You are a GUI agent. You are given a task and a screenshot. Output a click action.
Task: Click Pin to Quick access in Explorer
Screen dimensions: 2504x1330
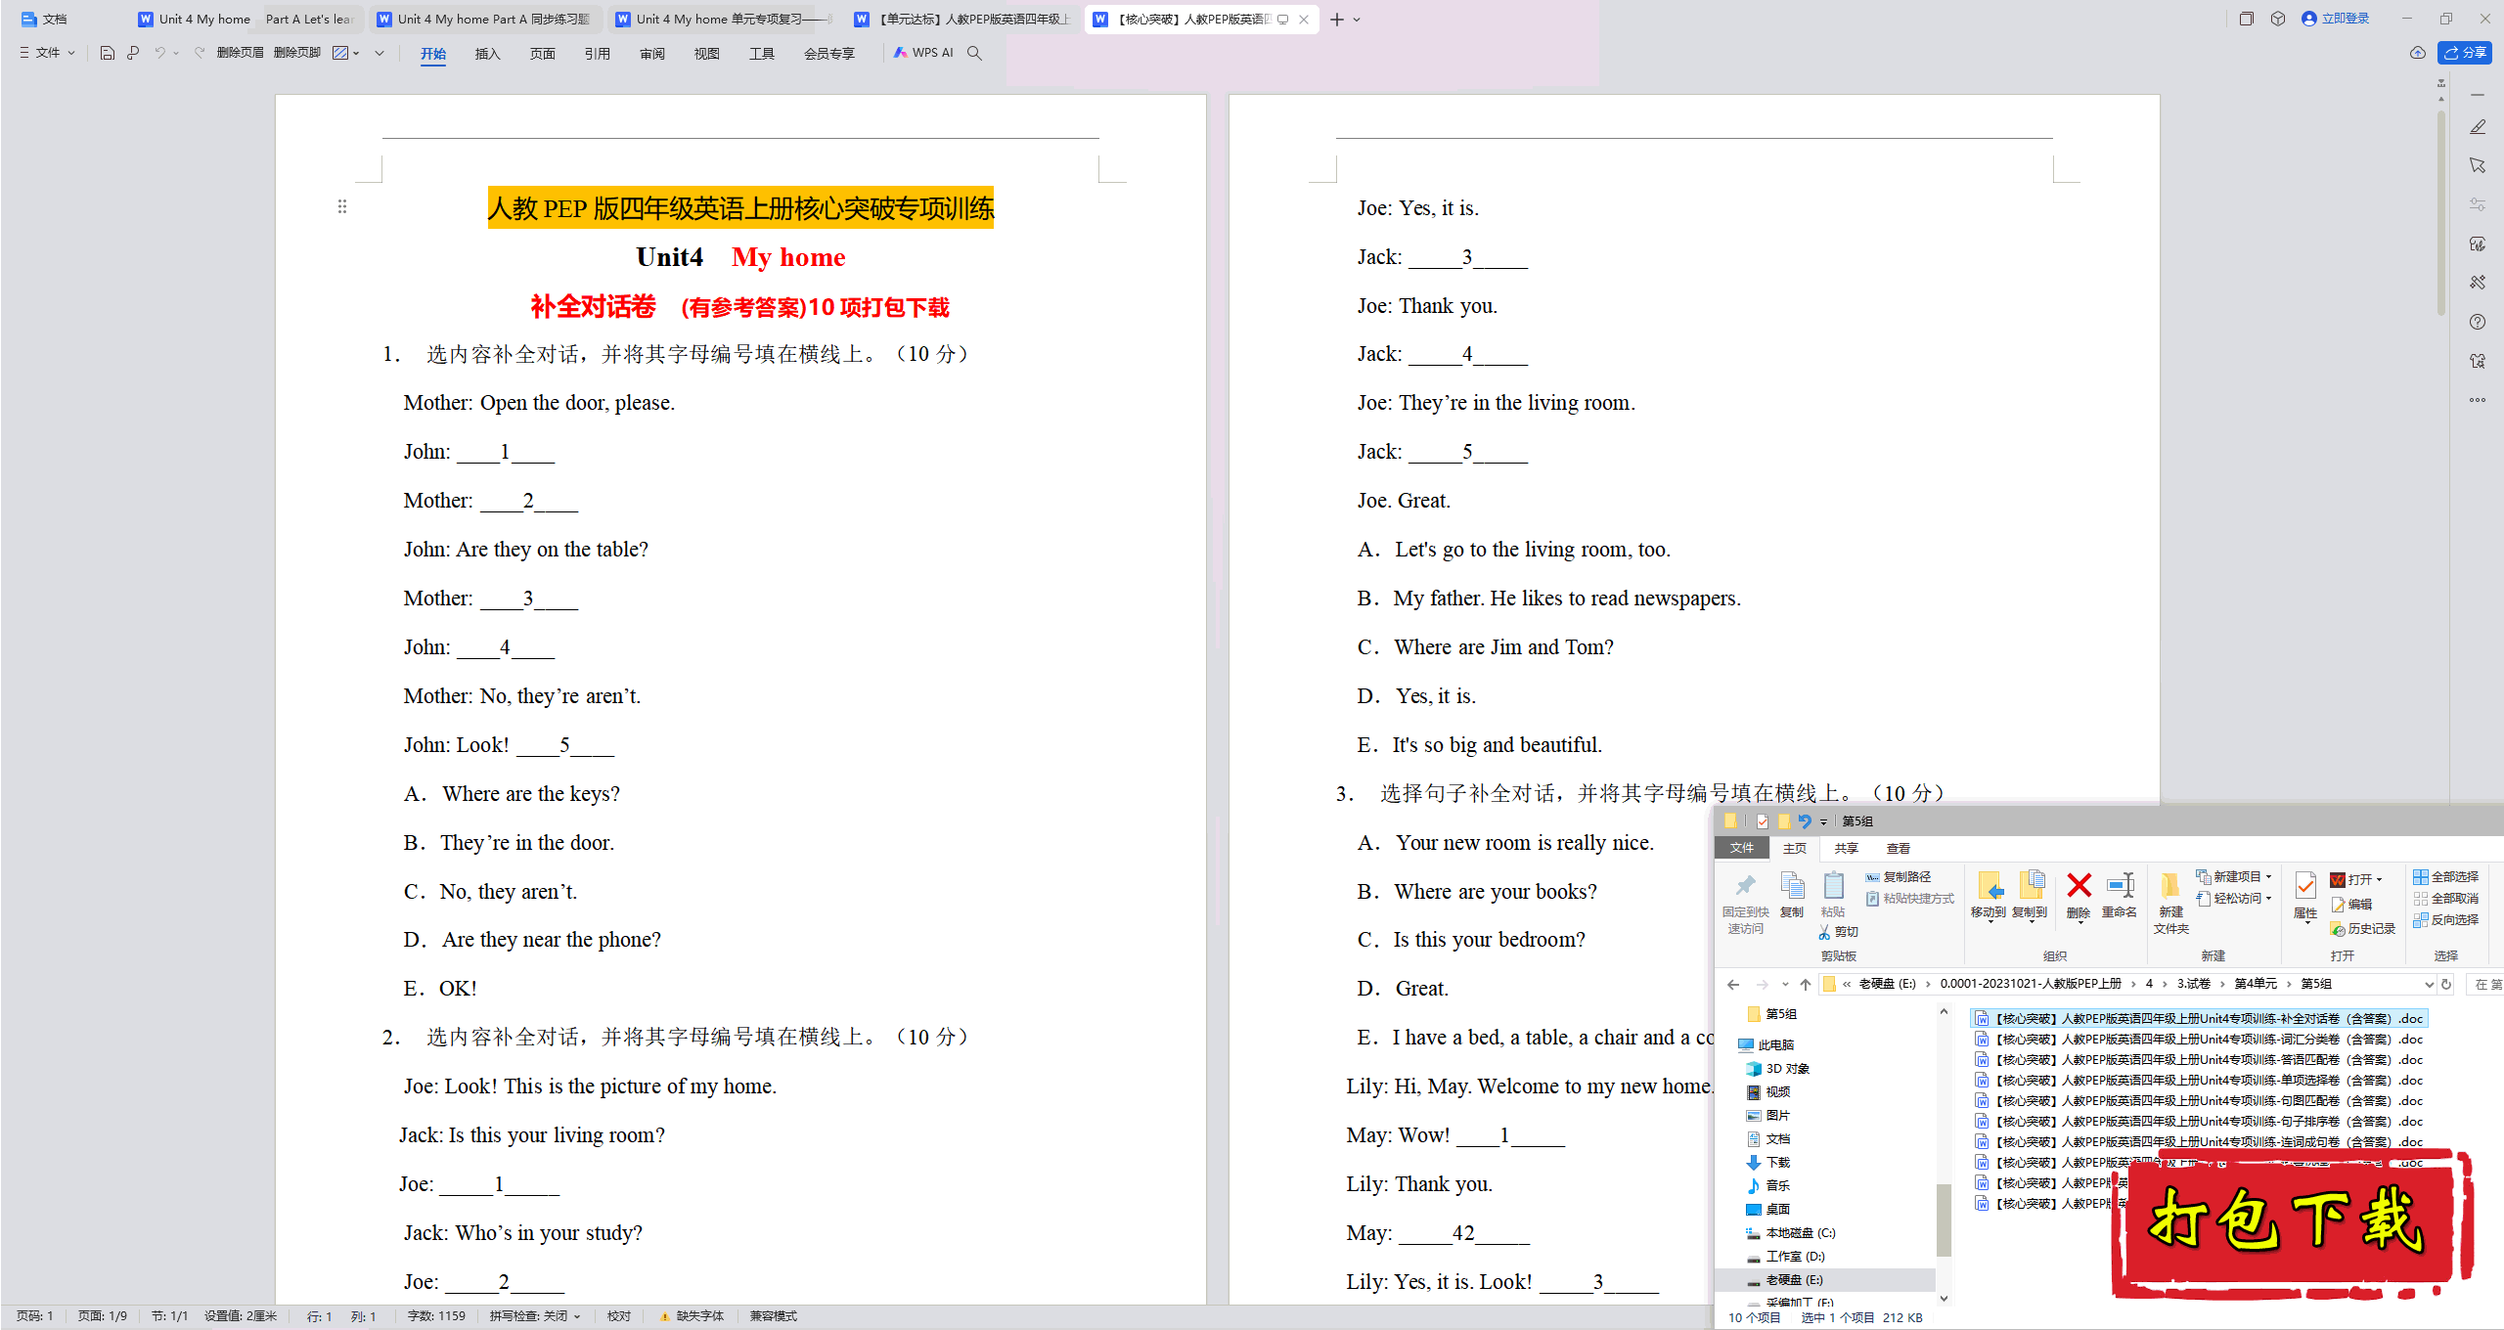click(1745, 903)
